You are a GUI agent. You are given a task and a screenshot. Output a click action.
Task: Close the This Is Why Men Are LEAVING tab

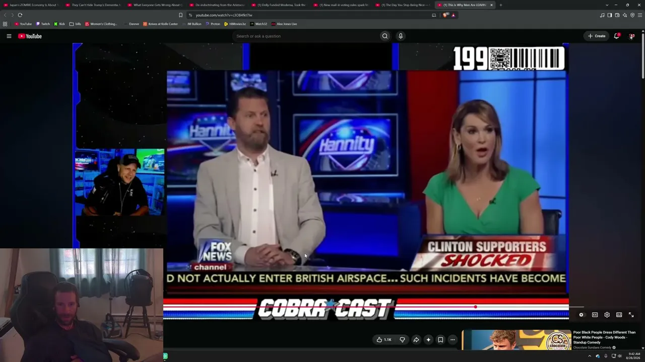pos(491,5)
